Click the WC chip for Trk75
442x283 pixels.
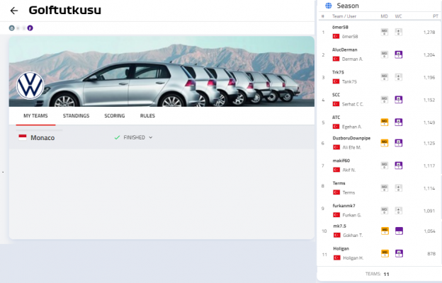coord(398,77)
